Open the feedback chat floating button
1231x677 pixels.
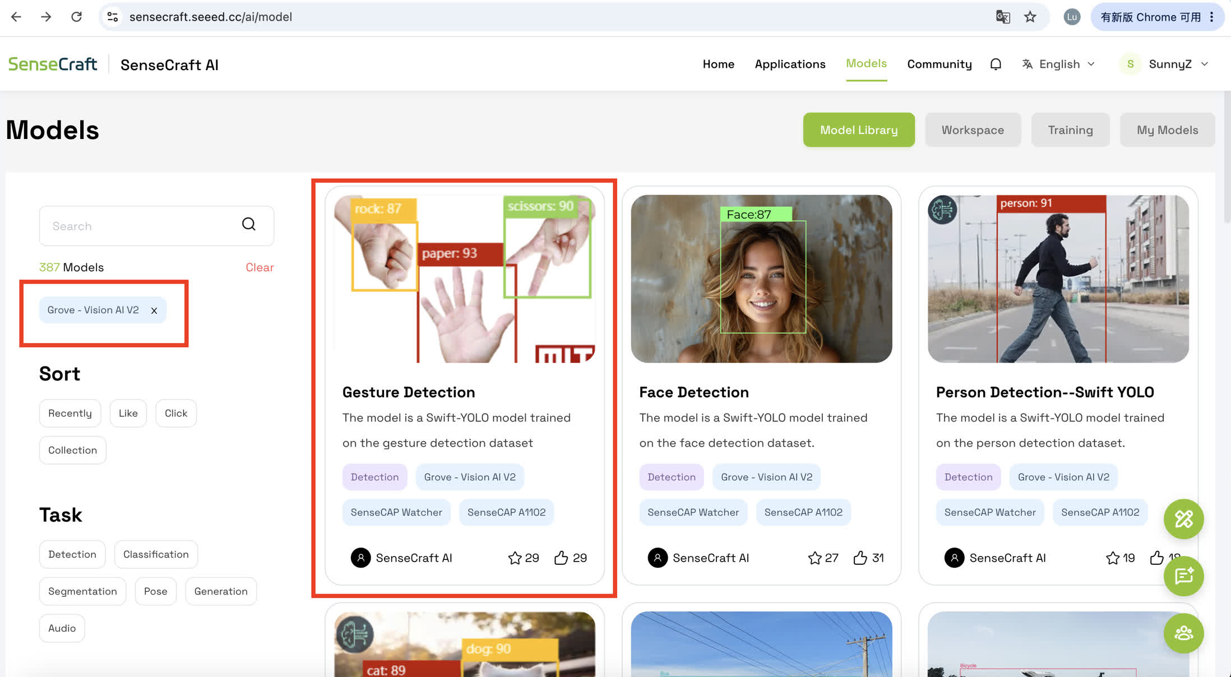[1183, 576]
